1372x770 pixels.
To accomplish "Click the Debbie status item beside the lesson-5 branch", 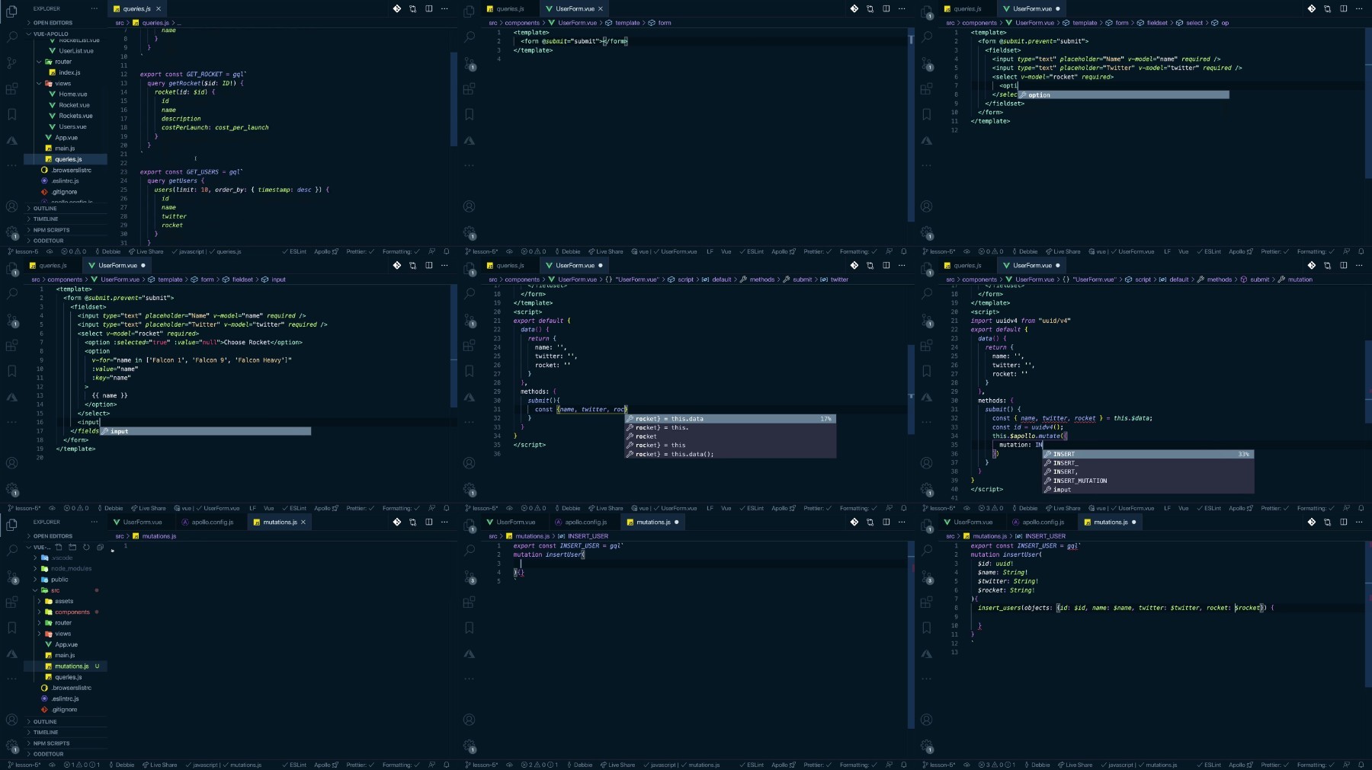I will point(108,251).
